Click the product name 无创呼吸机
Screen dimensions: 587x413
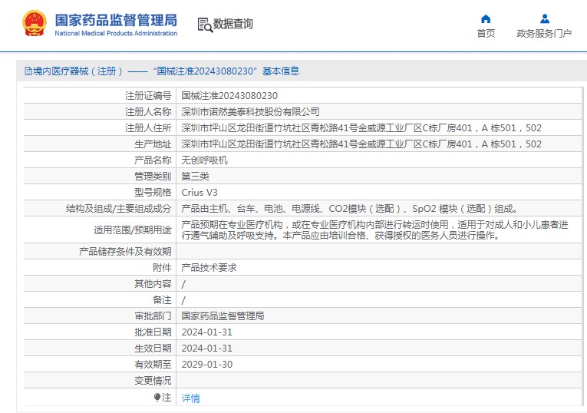(204, 160)
